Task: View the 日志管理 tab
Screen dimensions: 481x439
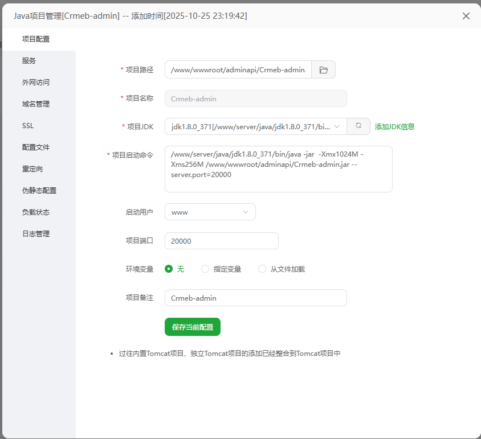Action: [x=36, y=233]
